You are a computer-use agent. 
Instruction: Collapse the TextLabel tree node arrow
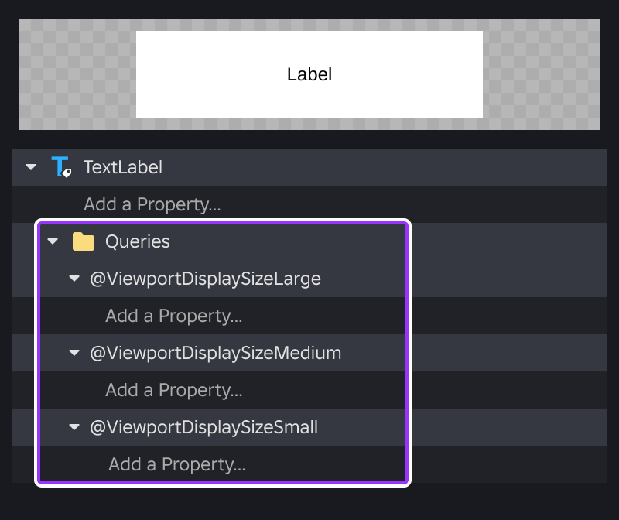(31, 167)
